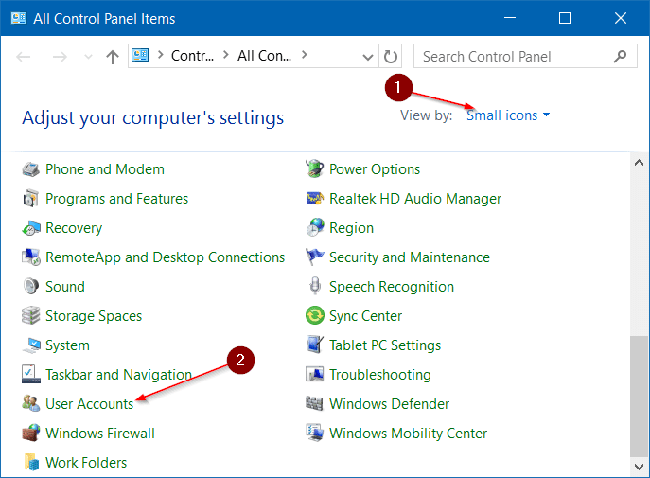Image resolution: width=650 pixels, height=478 pixels.
Task: Click the System computer icon
Action: [x=31, y=345]
